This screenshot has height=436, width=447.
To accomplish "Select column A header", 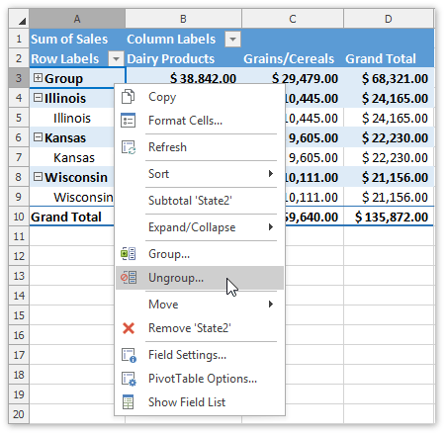I will (77, 19).
